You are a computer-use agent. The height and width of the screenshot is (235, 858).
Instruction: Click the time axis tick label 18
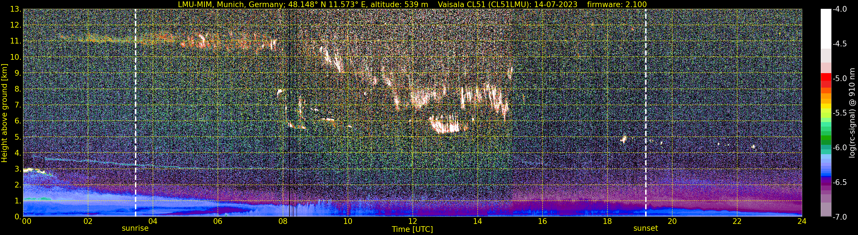pyautogui.click(x=607, y=221)
